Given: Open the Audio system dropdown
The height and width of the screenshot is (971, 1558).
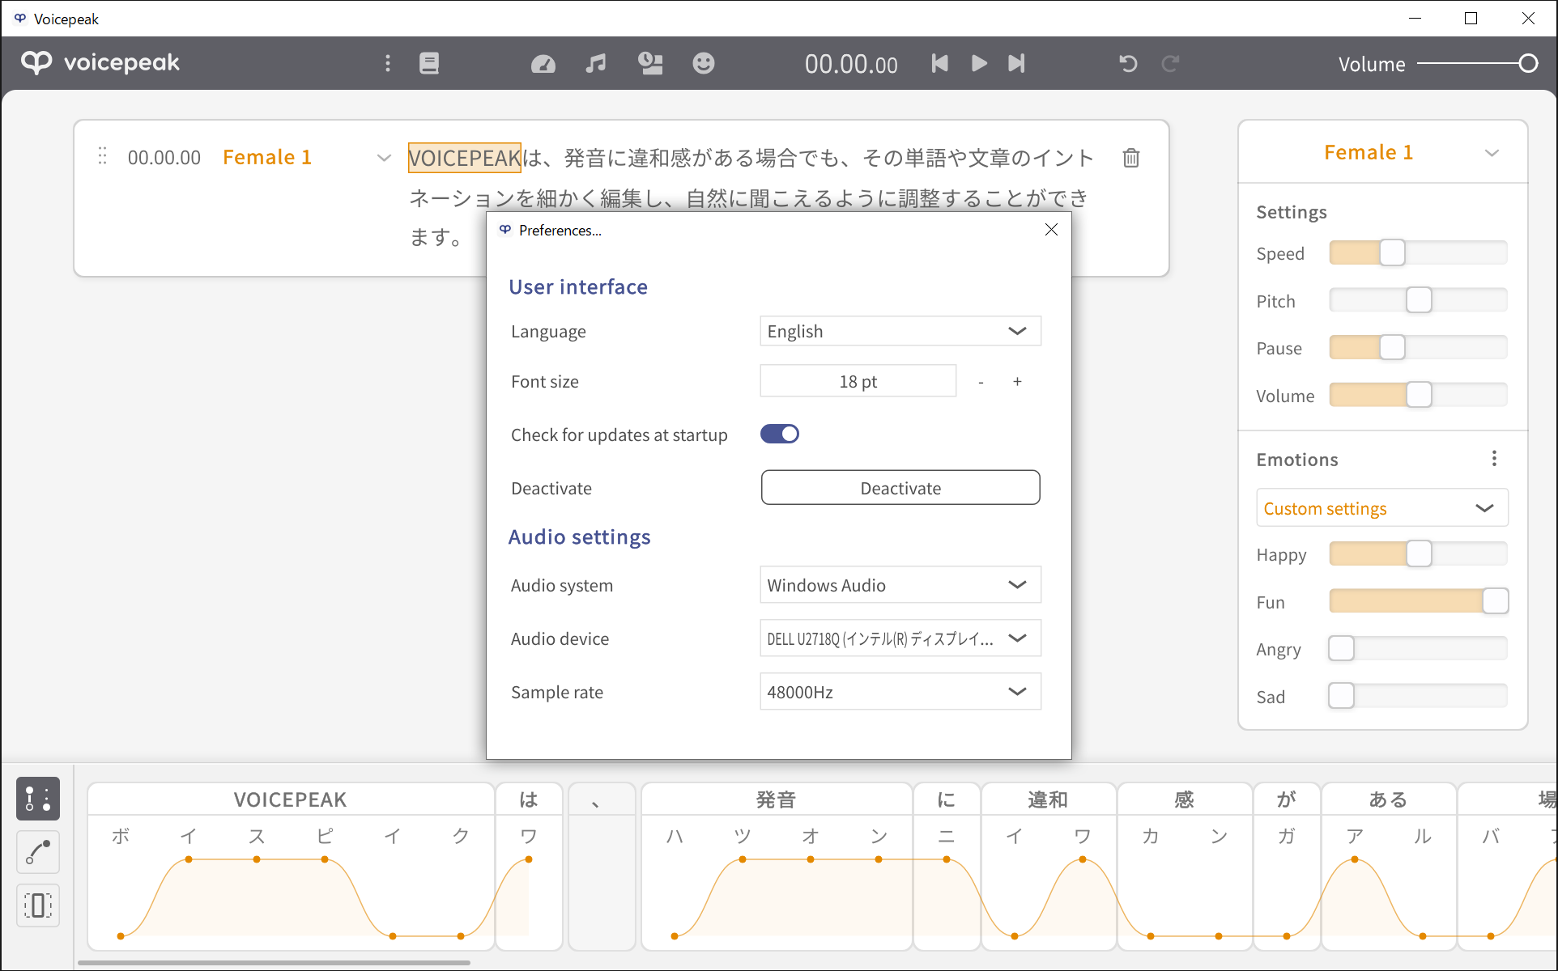Looking at the screenshot, I should coord(900,585).
